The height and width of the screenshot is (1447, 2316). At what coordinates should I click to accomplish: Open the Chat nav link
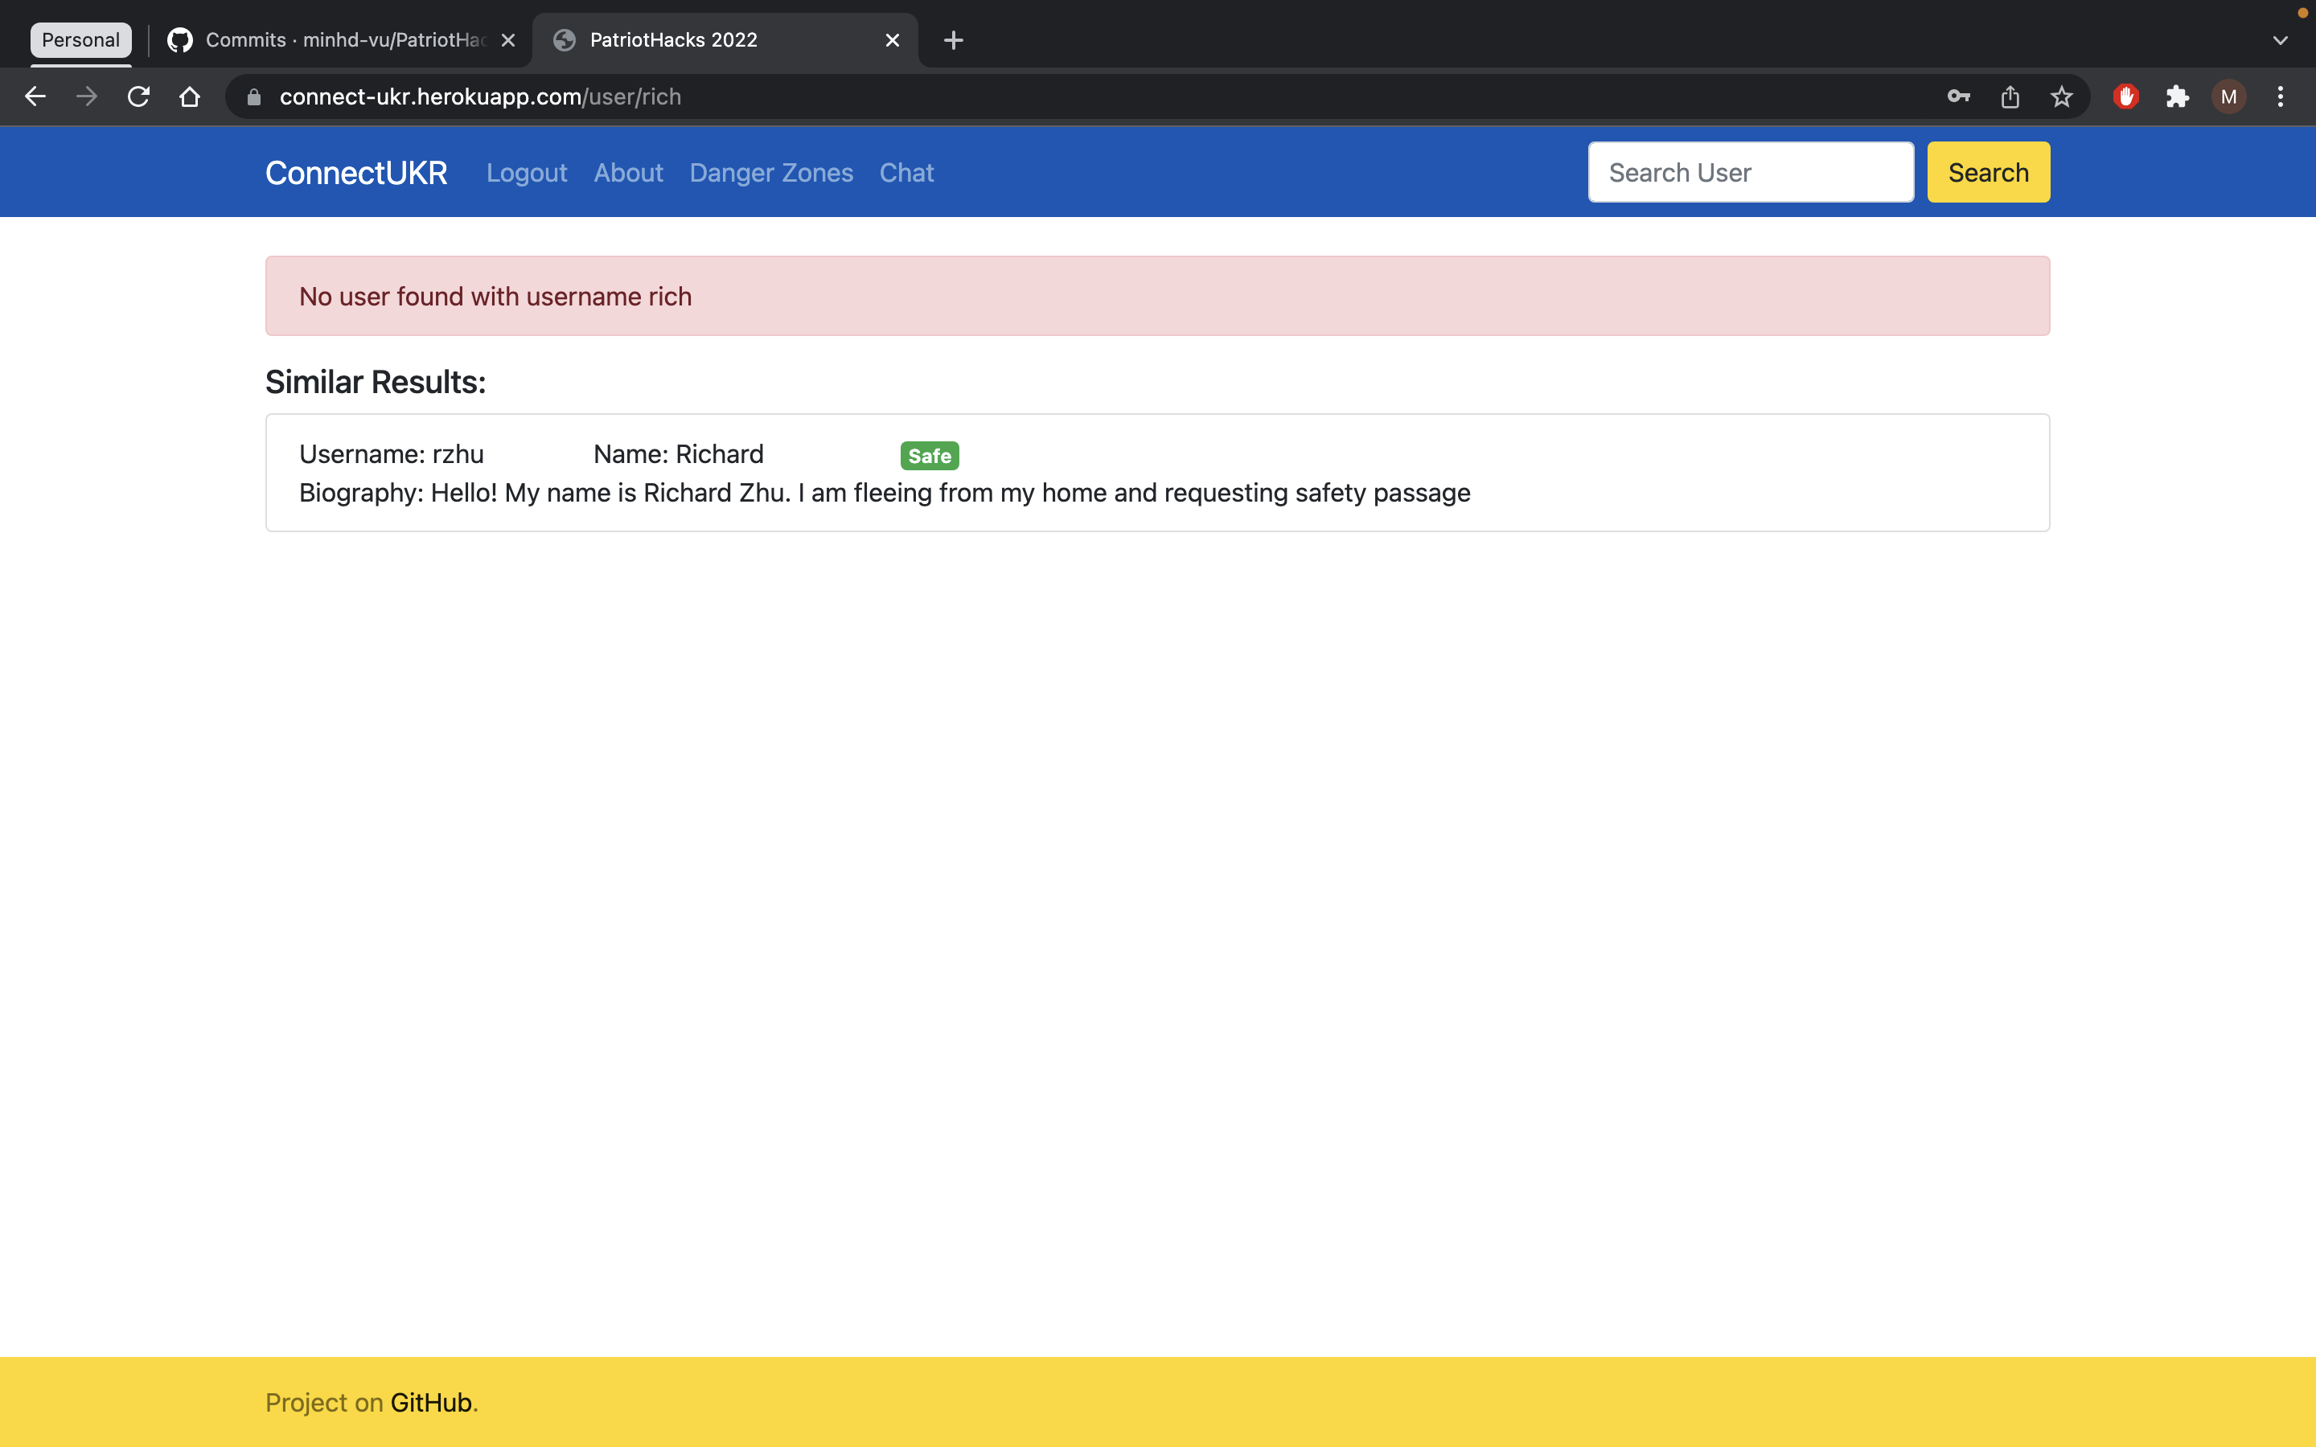pos(906,172)
